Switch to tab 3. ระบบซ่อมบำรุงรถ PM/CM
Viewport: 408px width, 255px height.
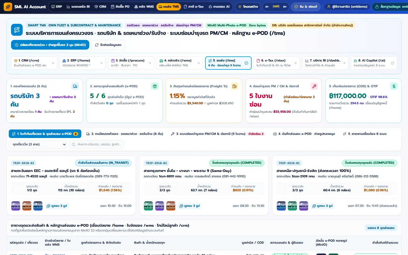click(218, 134)
